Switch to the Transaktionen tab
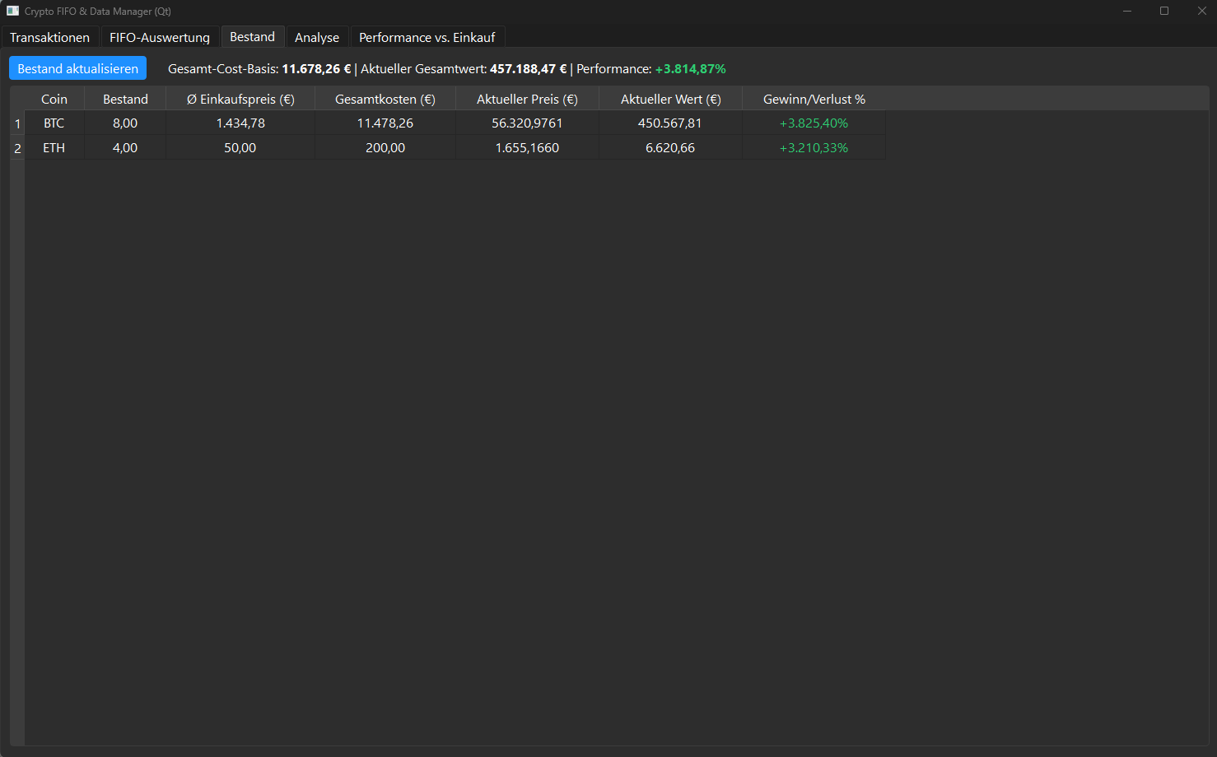 (49, 37)
